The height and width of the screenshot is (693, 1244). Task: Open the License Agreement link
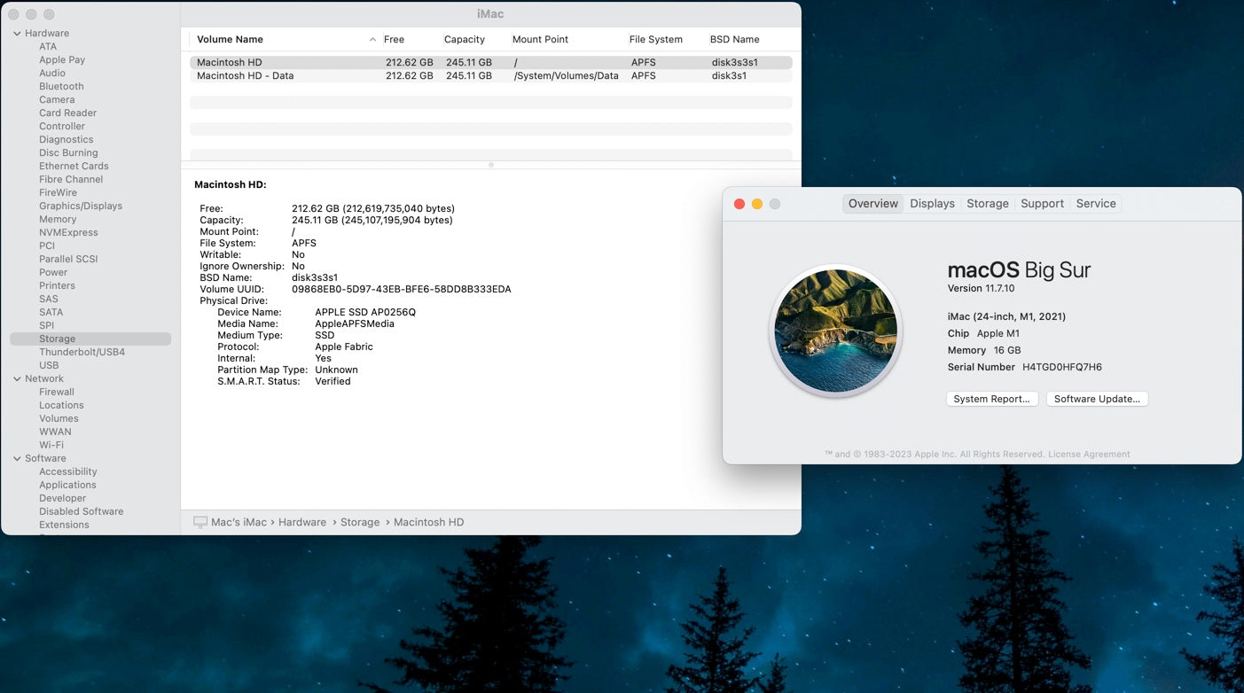coord(1089,455)
